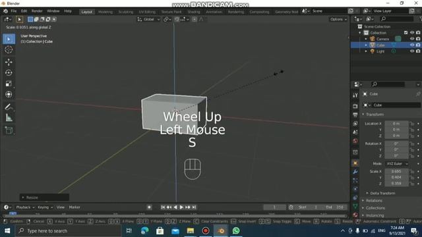Select the Add Cube tool

point(9,130)
